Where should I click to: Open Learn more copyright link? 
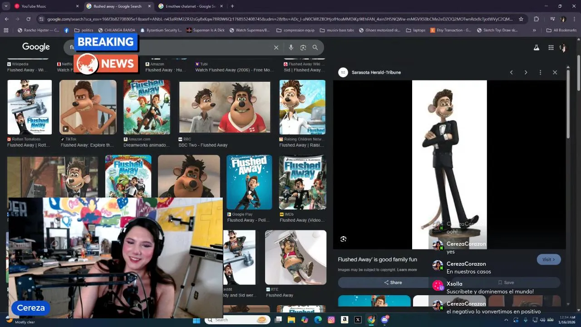[407, 270]
